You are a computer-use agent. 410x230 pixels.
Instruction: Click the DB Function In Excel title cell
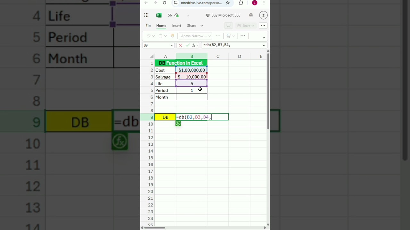[181, 63]
